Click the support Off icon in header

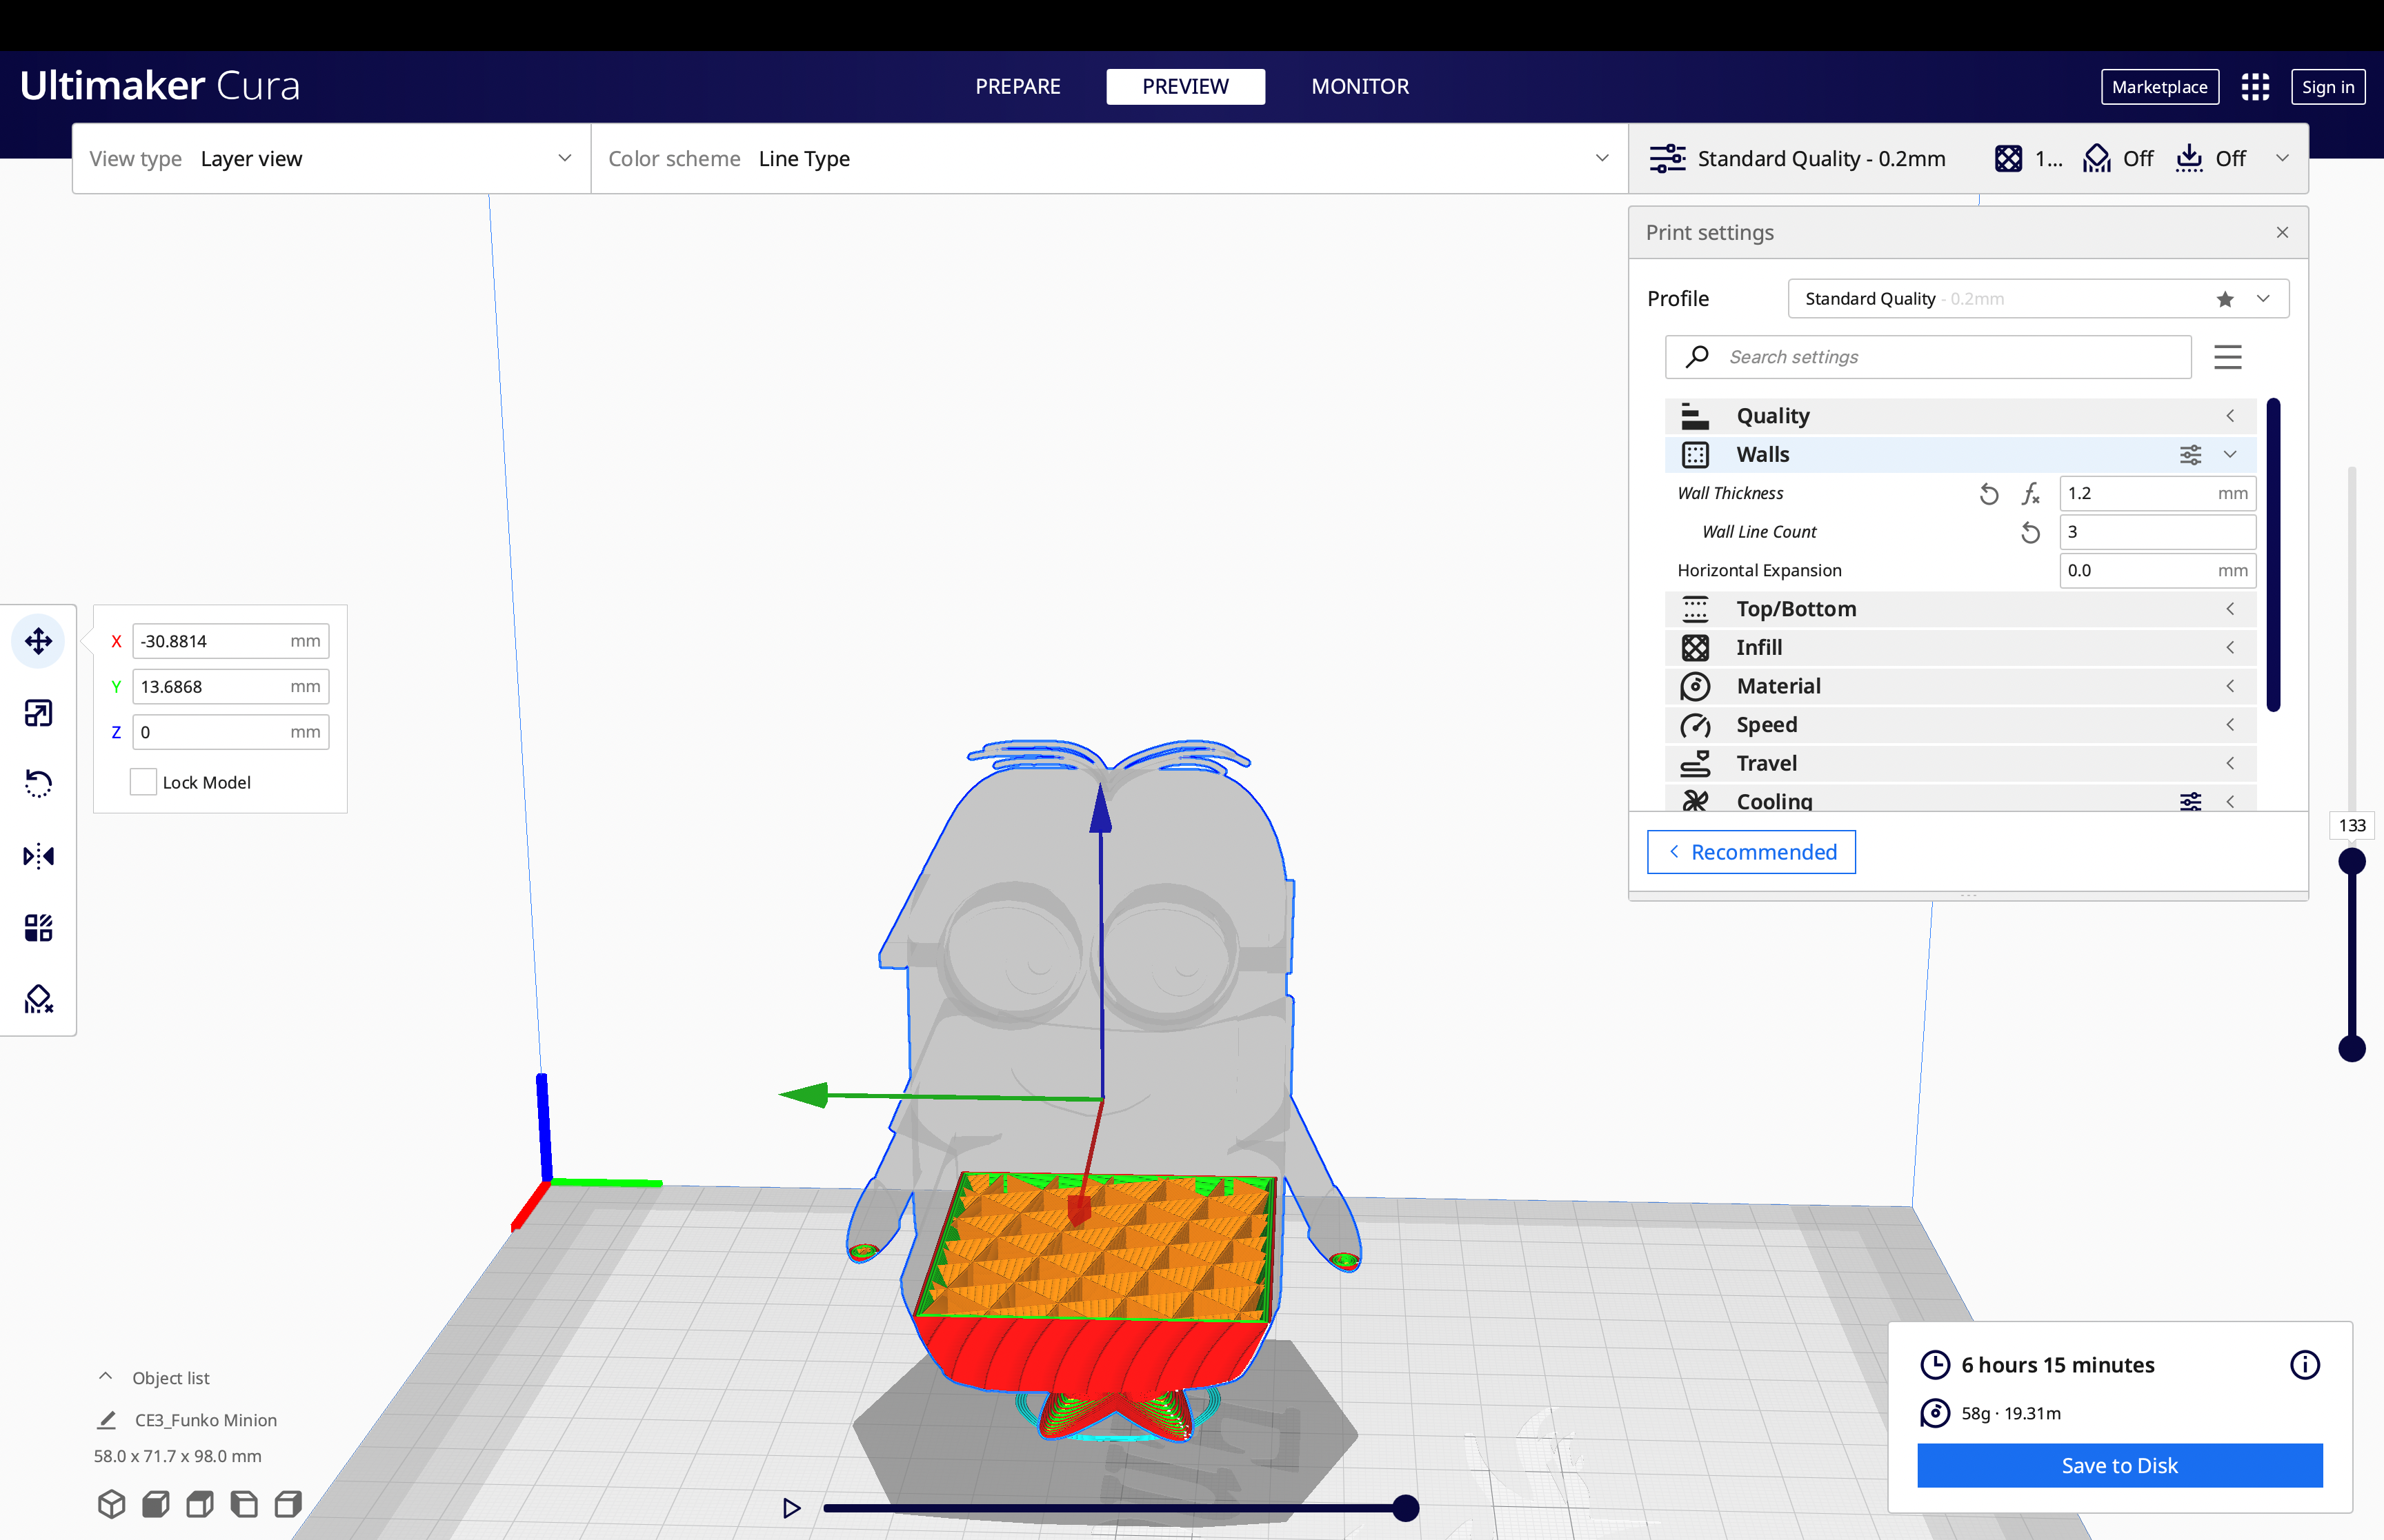[x=2096, y=159]
